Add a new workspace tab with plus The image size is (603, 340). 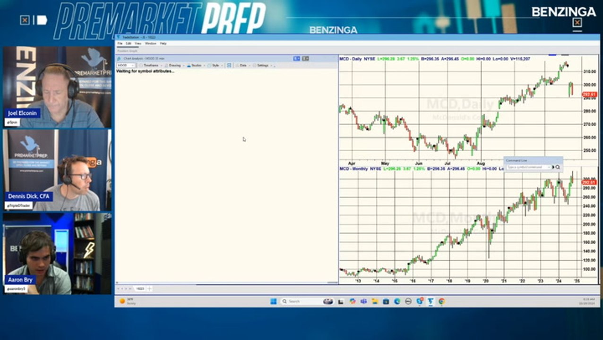coord(149,288)
